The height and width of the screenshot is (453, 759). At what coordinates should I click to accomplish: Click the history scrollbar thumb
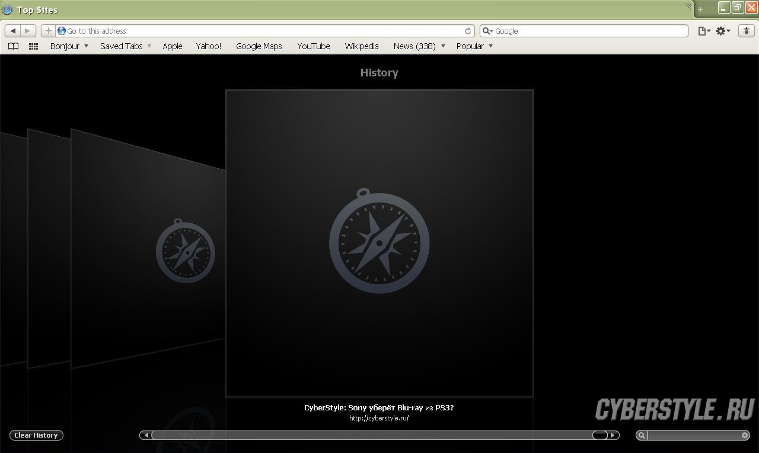click(600, 435)
